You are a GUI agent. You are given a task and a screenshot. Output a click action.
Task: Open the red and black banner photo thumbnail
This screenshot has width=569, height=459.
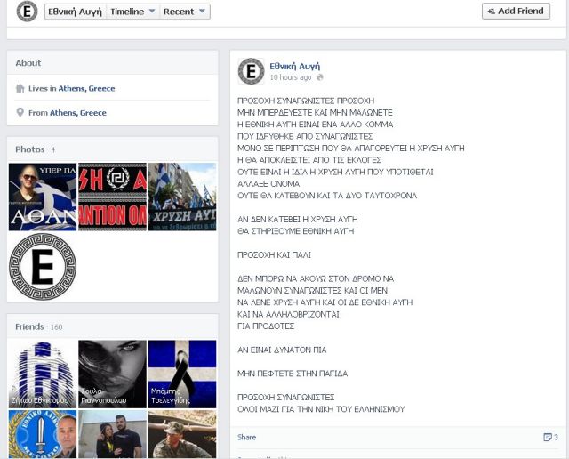tap(112, 197)
